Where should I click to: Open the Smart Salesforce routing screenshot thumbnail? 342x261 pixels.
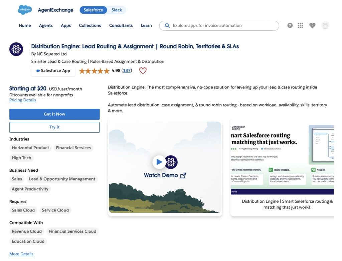tap(282, 160)
